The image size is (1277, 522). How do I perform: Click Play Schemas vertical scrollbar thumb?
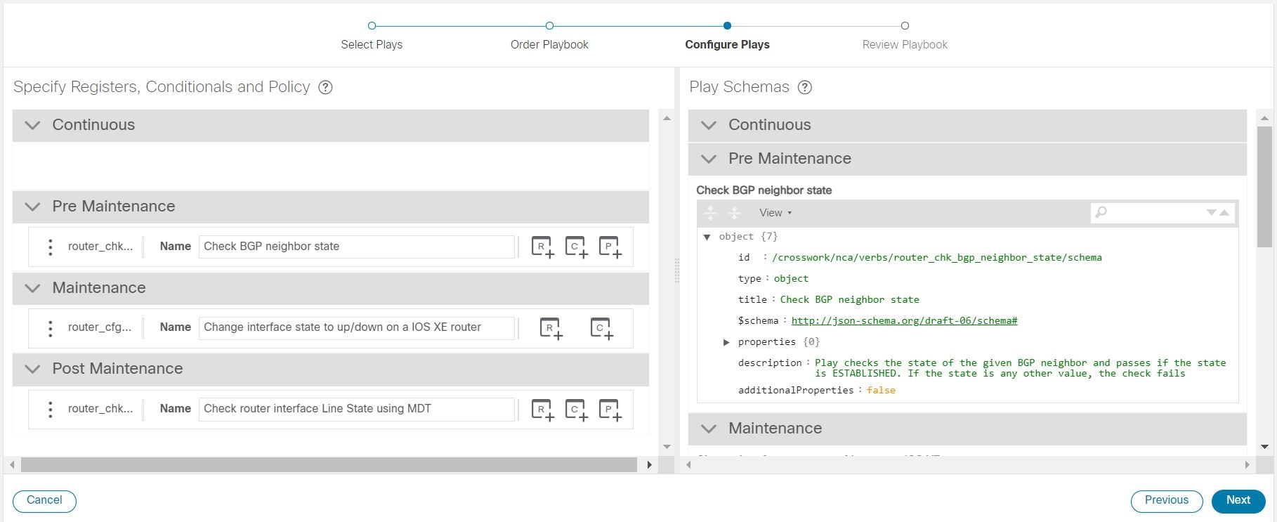1264,187
